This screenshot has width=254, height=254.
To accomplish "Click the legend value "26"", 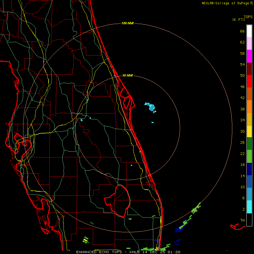I will tap(242, 143).
